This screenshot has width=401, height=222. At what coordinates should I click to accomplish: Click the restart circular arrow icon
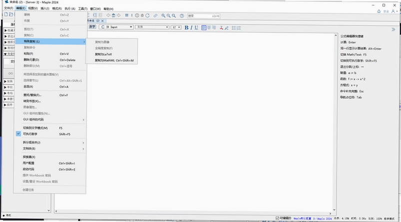147,15
